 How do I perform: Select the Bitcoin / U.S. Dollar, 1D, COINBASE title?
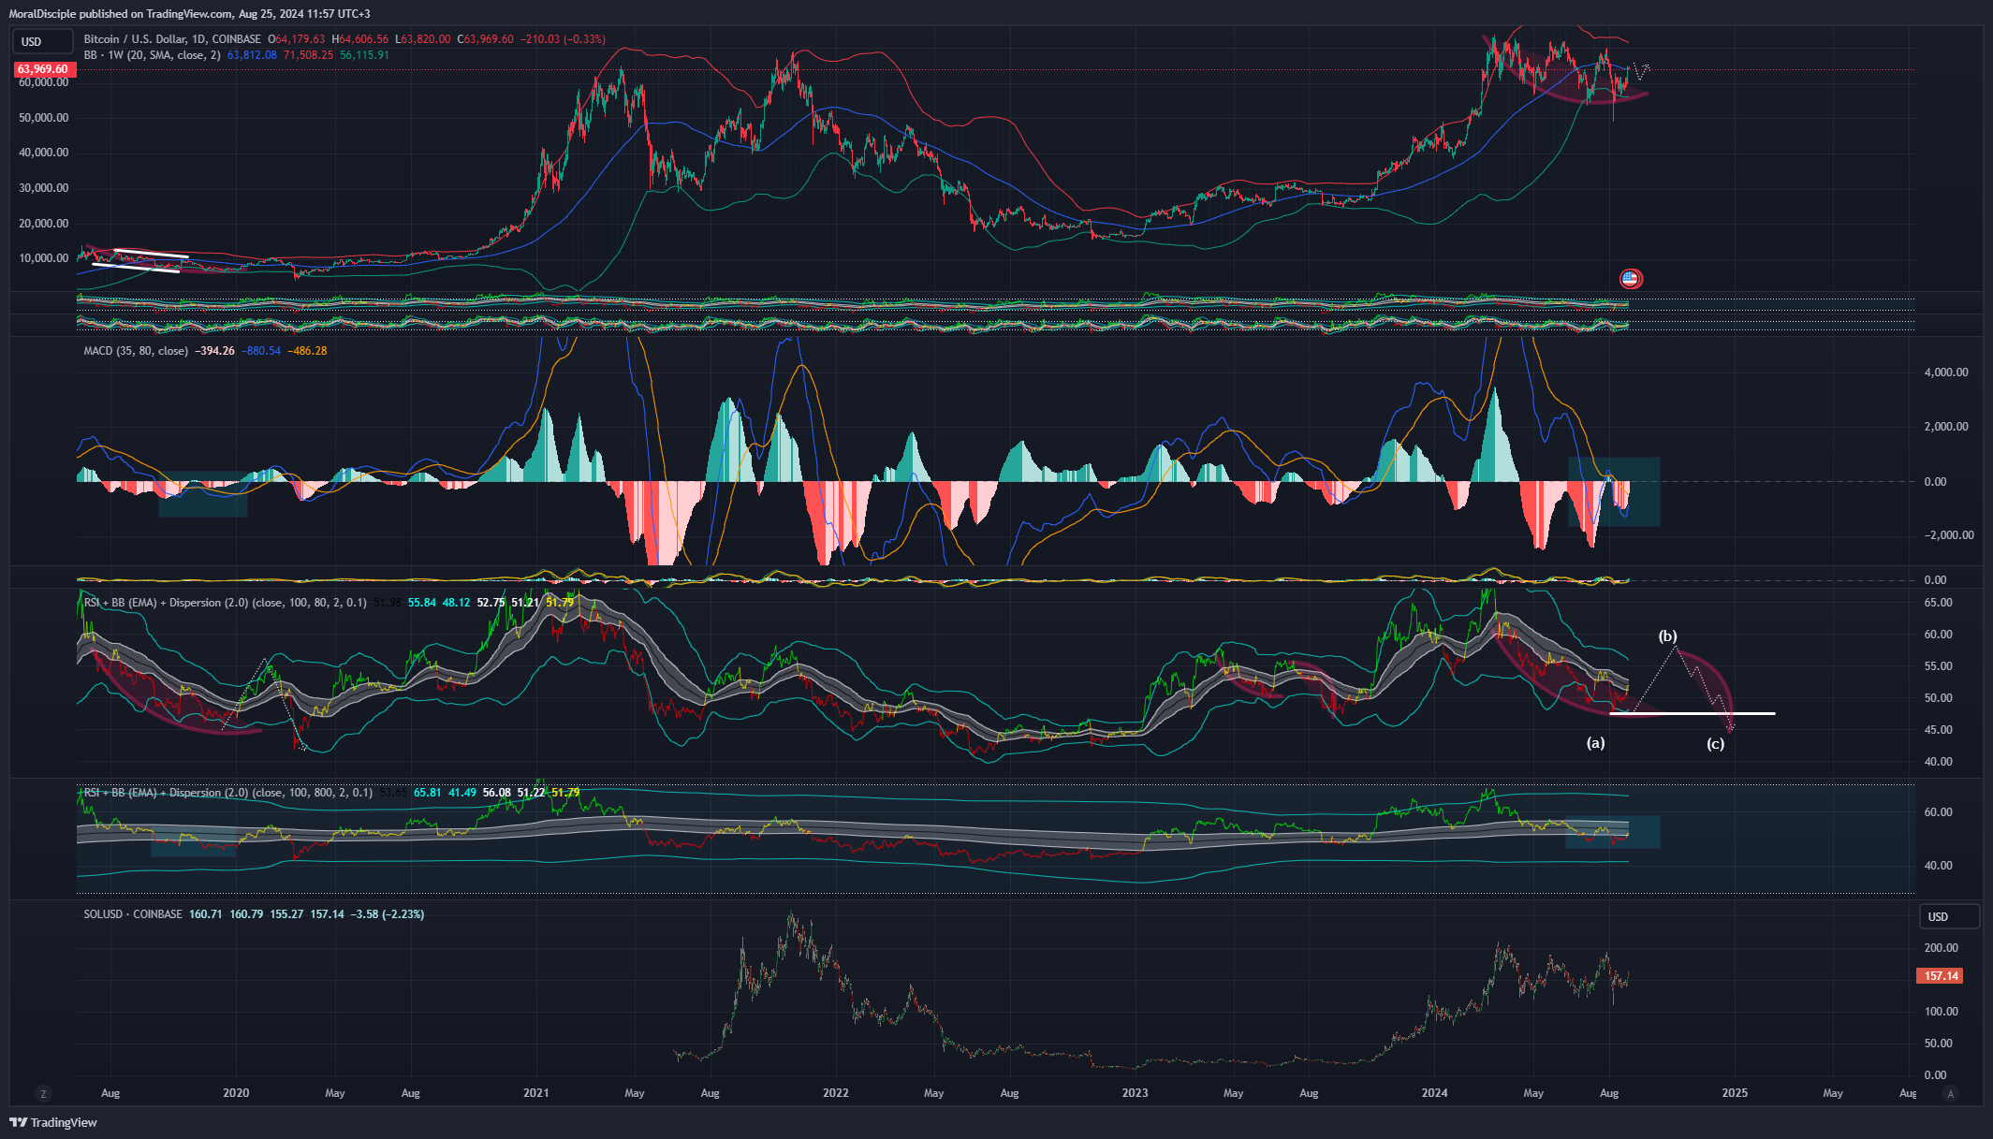172,39
